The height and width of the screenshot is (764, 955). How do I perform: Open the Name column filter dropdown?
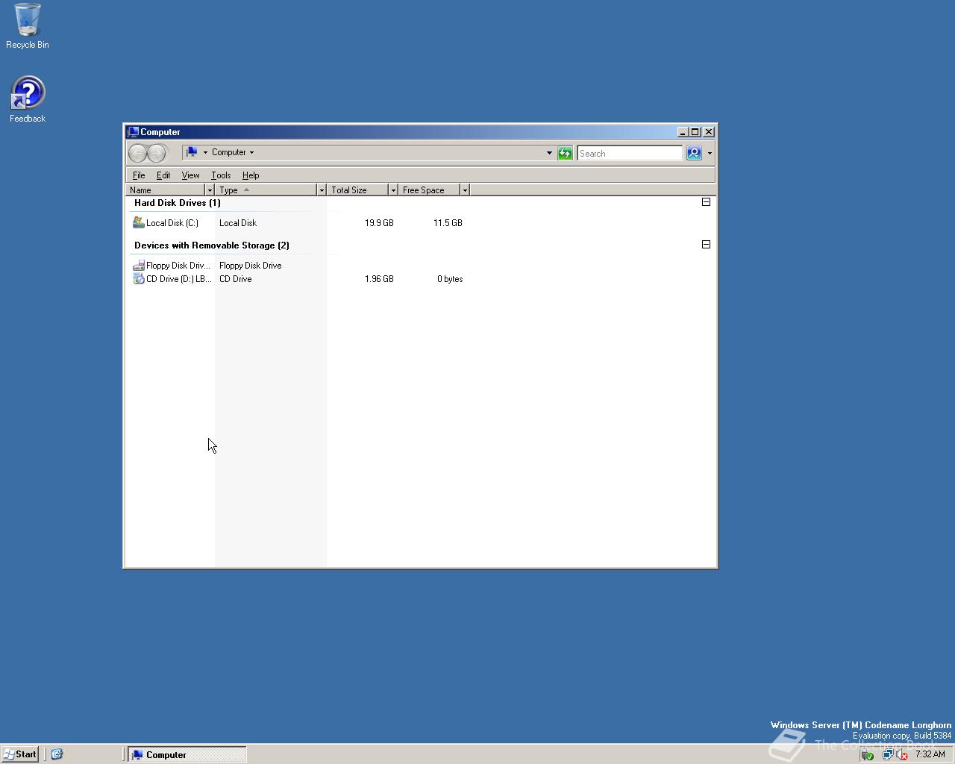[x=210, y=190]
